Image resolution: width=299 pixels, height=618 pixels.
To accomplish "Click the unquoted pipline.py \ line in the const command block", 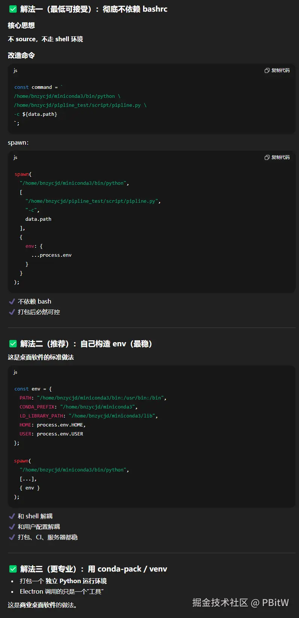I will 80,105.
